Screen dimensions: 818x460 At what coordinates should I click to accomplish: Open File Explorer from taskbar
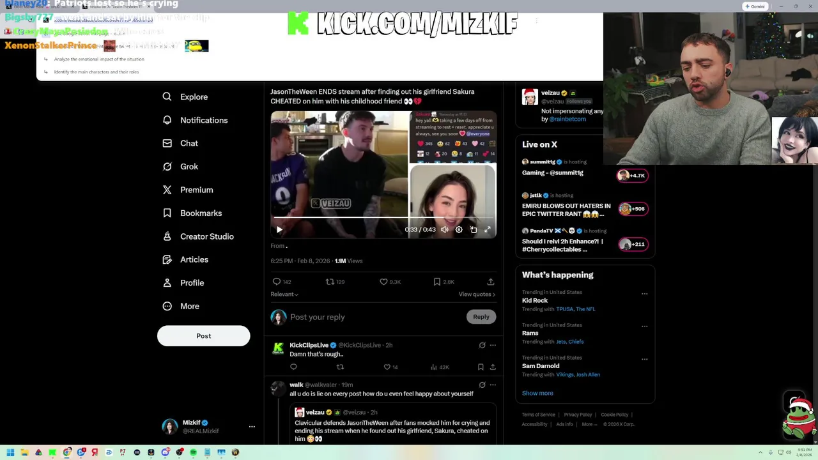(x=24, y=452)
